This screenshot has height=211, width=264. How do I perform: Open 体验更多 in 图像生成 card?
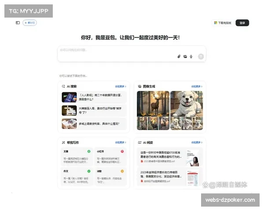(x=197, y=86)
